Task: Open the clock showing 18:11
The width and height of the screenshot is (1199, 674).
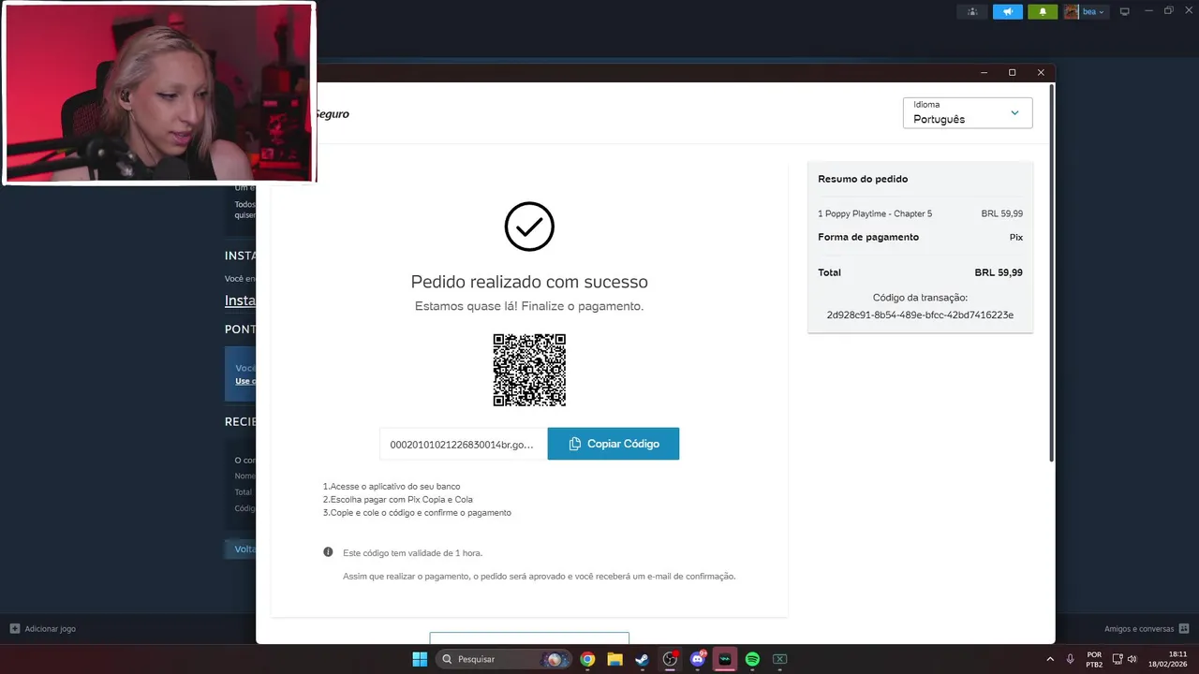Action: coord(1169,659)
